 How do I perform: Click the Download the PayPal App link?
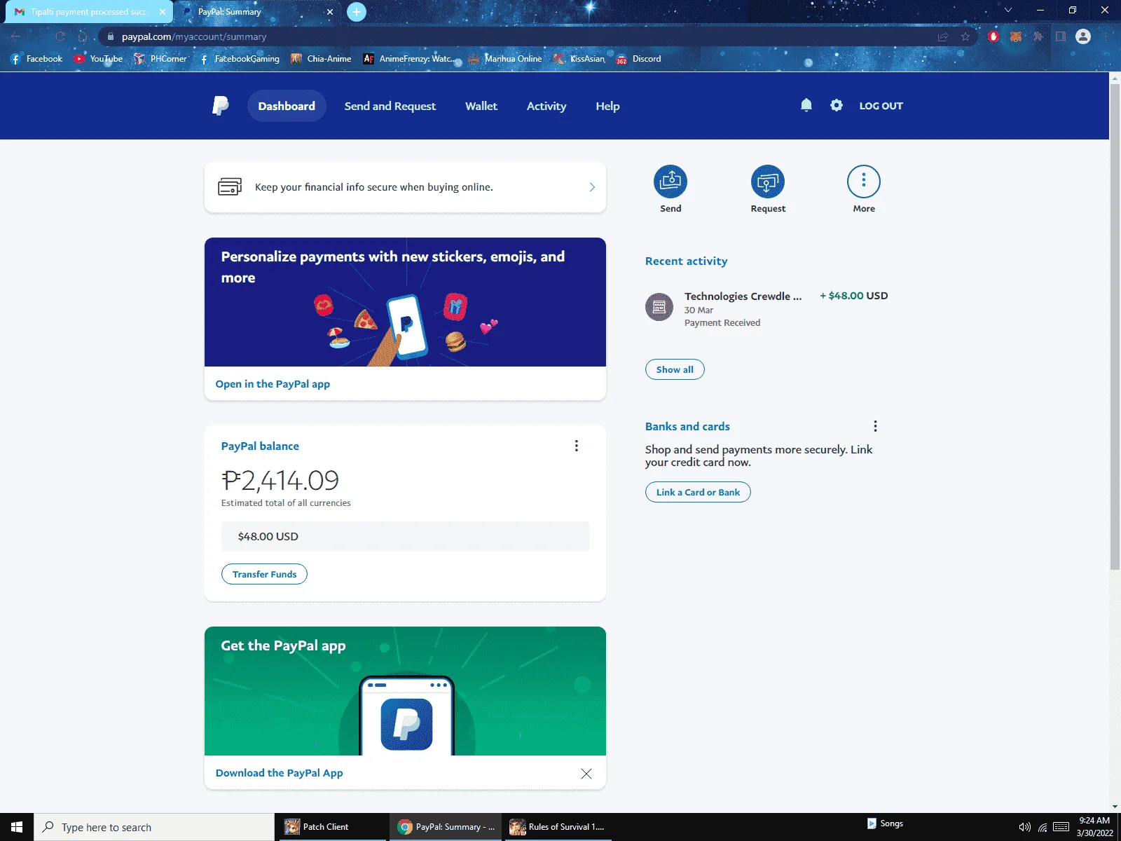point(280,773)
